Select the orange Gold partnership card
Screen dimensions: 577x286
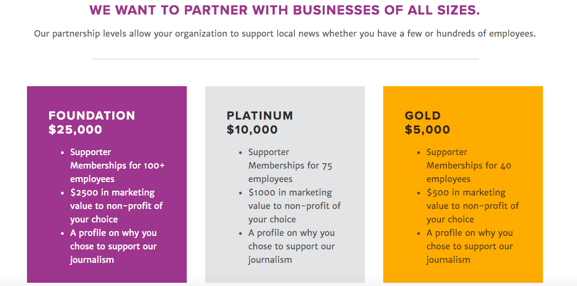point(463,184)
